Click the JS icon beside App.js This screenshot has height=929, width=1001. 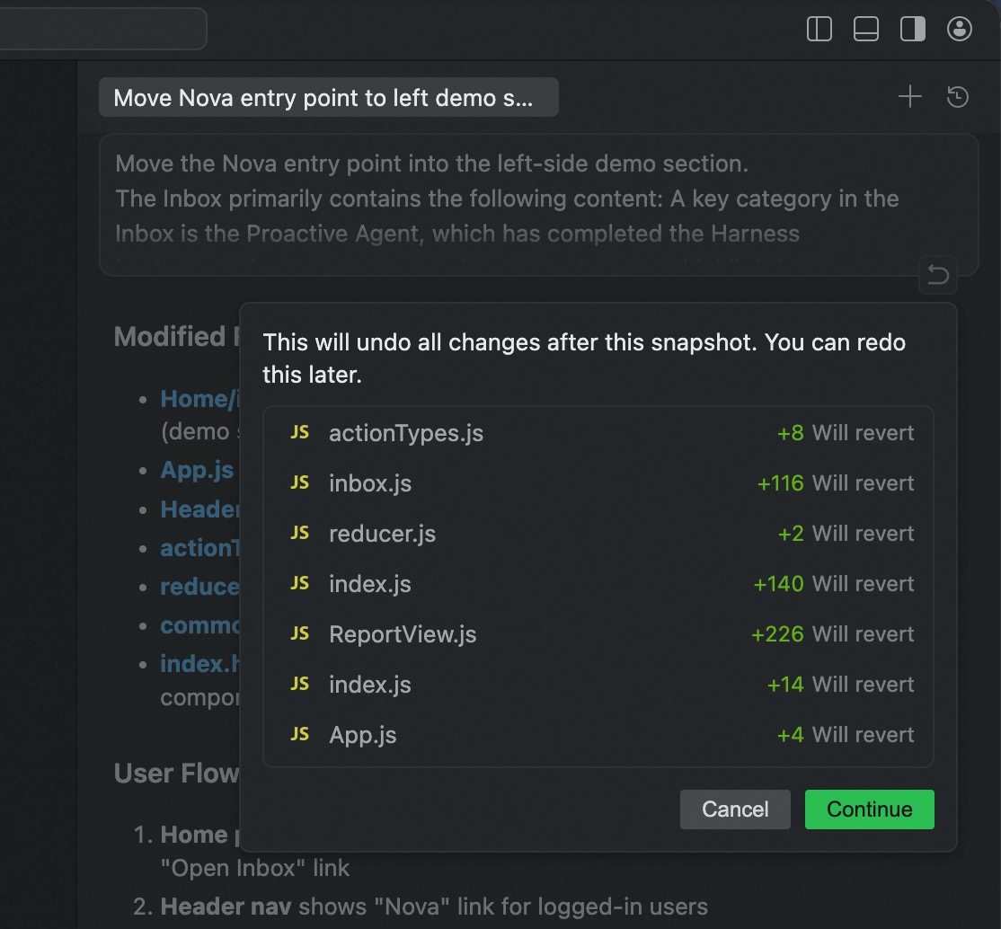(300, 735)
